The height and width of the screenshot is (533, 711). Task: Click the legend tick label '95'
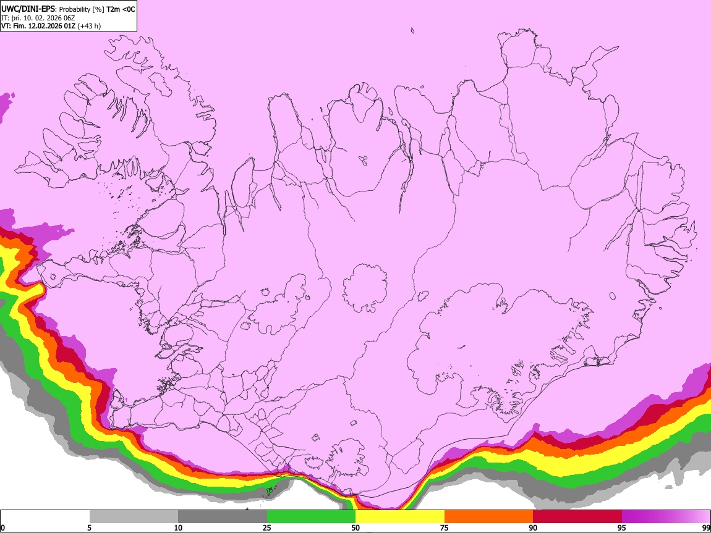pos(622,528)
